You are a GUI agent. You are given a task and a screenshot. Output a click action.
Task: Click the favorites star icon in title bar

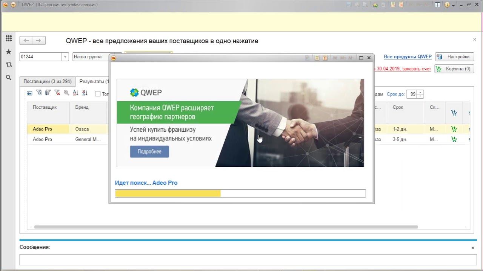click(375, 5)
